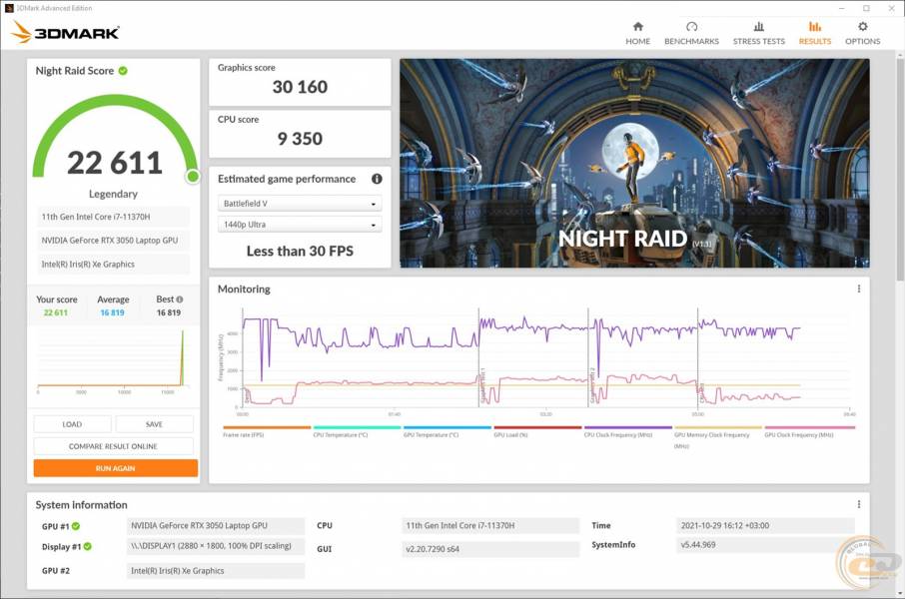Click the 3DMark logo

tap(65, 32)
